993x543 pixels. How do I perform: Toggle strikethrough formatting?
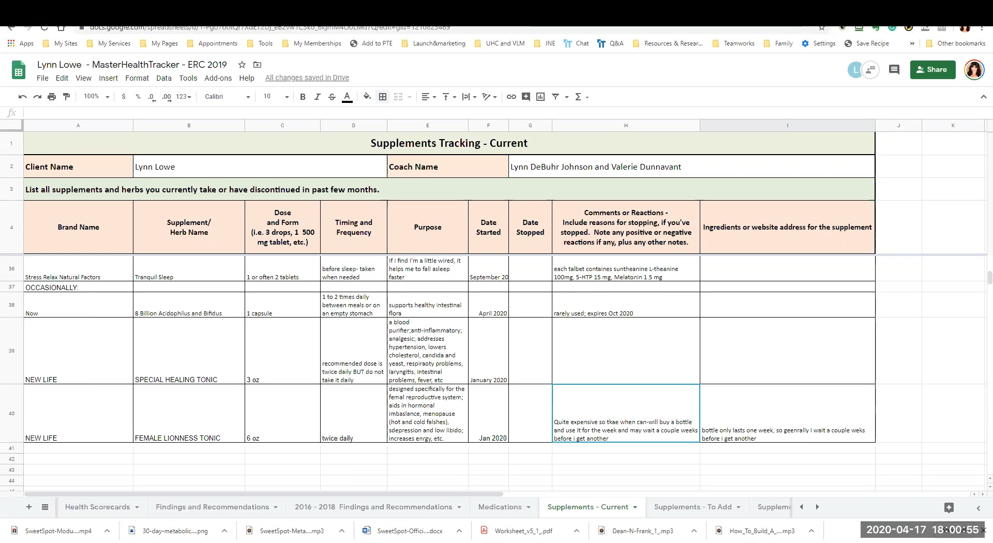click(x=332, y=97)
